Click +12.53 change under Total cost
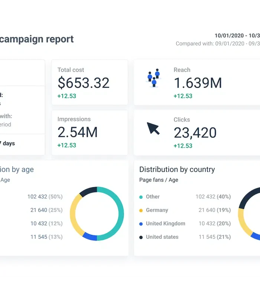Image resolution: width=260 pixels, height=283 pixels. tap(66, 96)
